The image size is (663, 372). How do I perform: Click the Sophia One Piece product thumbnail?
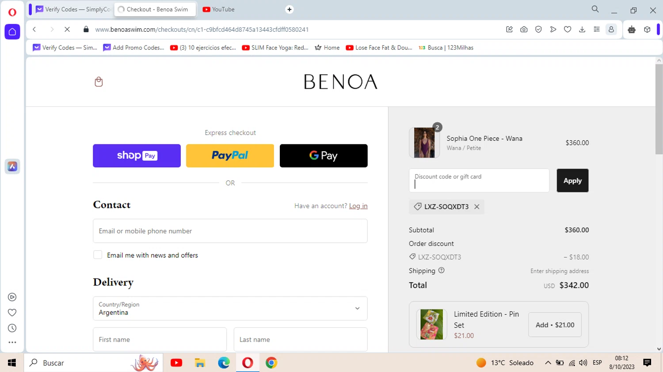click(x=424, y=143)
